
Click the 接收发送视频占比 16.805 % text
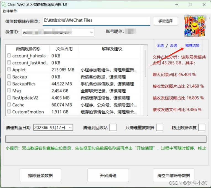click(178, 98)
